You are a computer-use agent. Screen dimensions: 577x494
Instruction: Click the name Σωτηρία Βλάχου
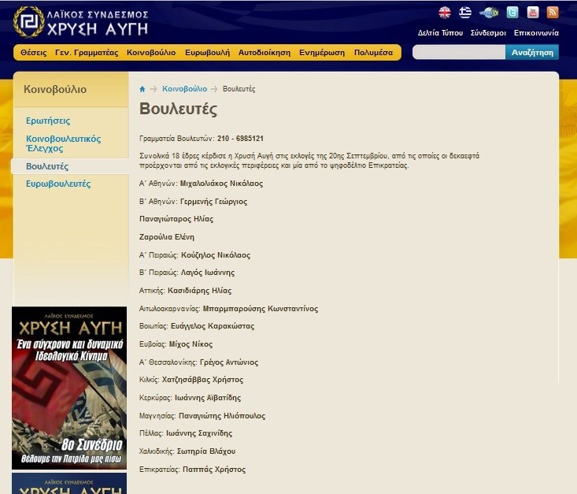coord(206,451)
